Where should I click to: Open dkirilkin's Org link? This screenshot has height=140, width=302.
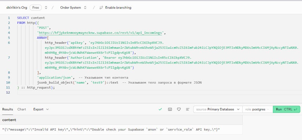[17, 8]
